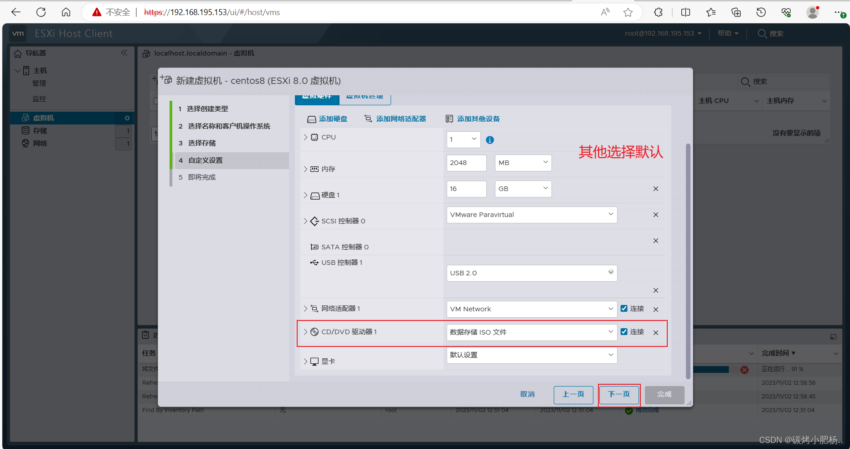Screen dimensions: 850x449
Task: Open the browser extensions puzzle icon
Action: click(658, 12)
